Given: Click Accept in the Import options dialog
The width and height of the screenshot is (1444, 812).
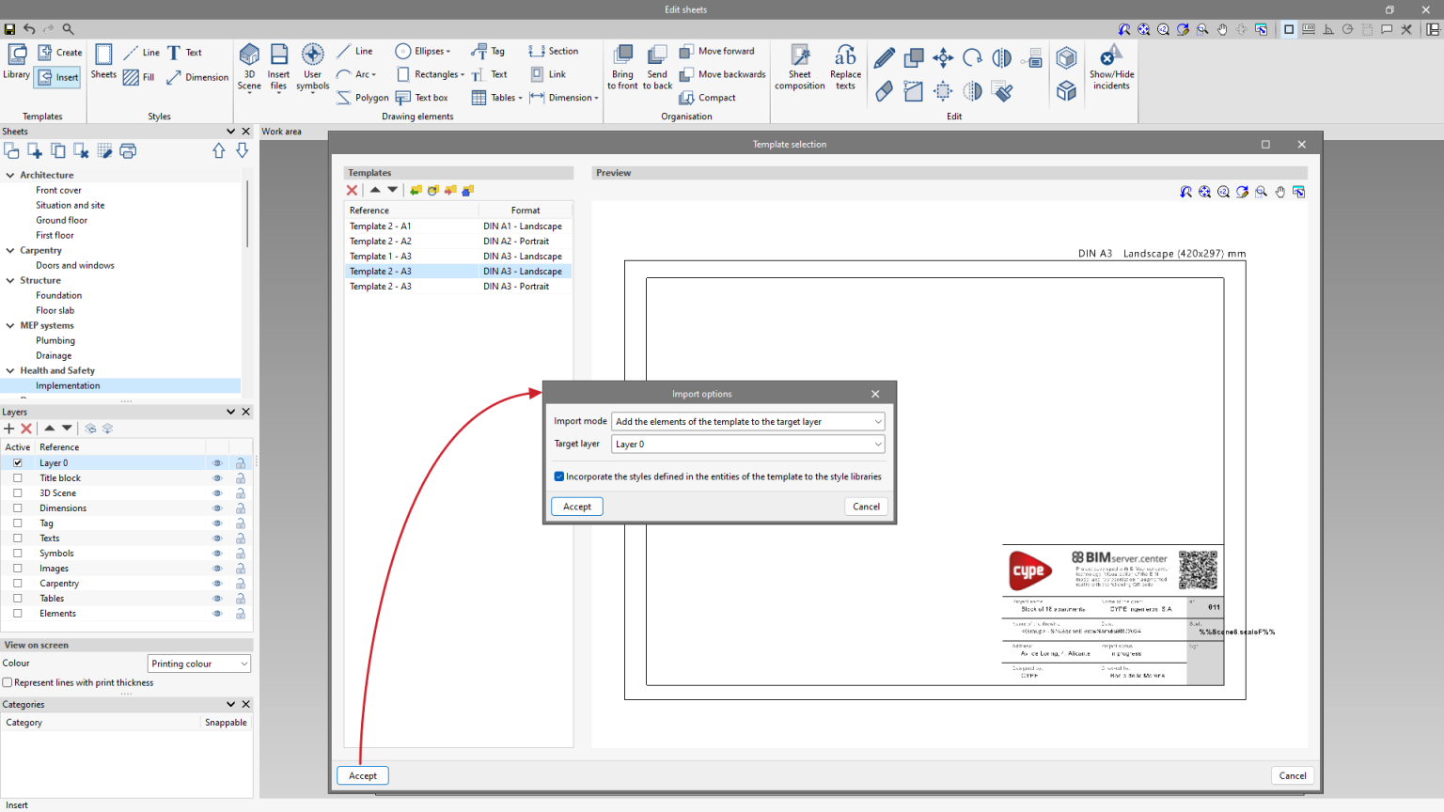Looking at the screenshot, I should (576, 506).
